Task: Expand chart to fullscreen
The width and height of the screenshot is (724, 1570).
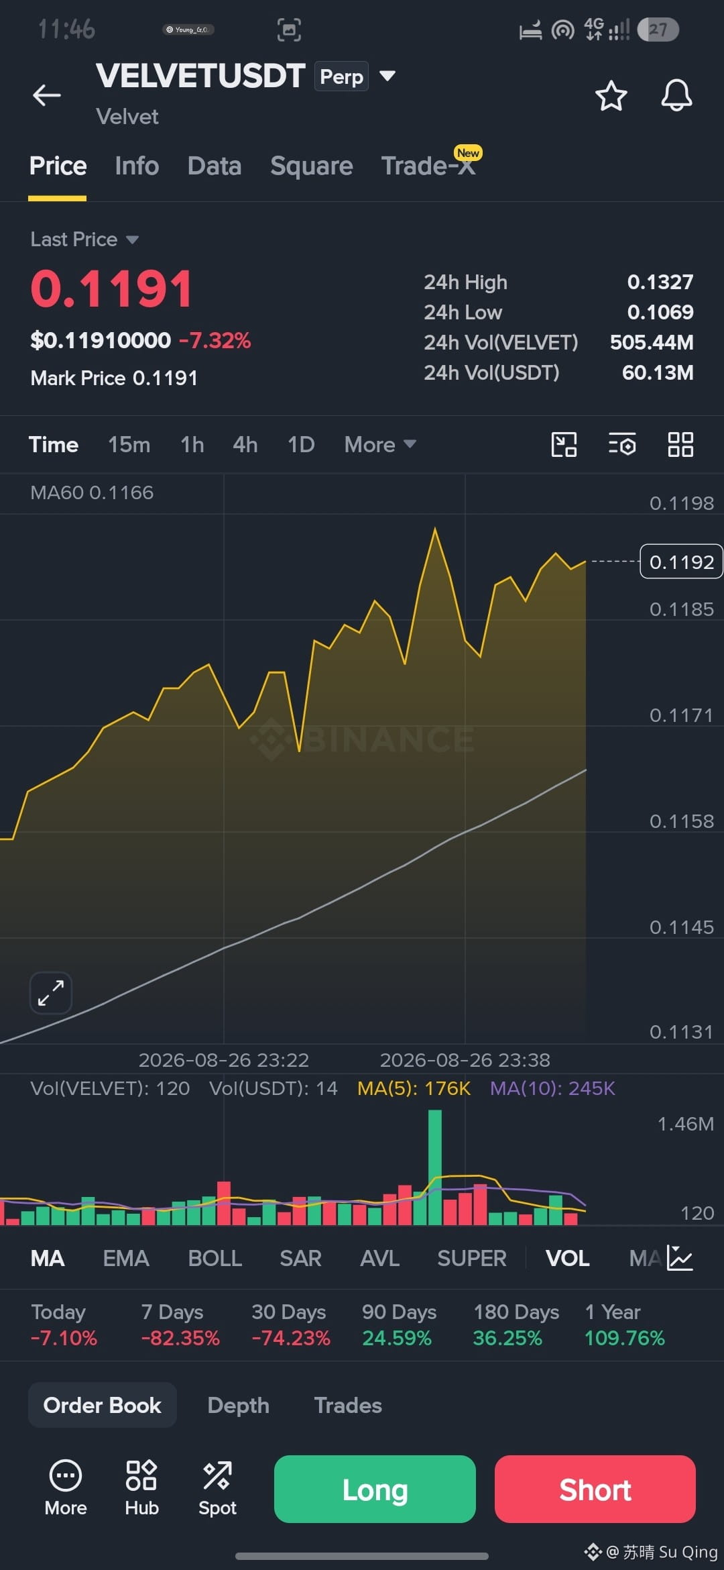Action: (51, 993)
